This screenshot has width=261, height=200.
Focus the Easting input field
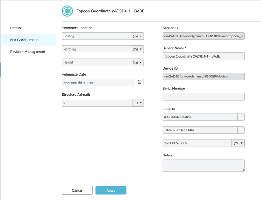coord(96,36)
